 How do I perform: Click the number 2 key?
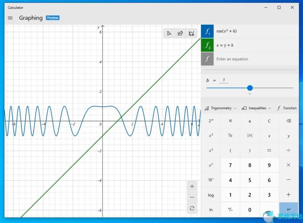[250, 195]
